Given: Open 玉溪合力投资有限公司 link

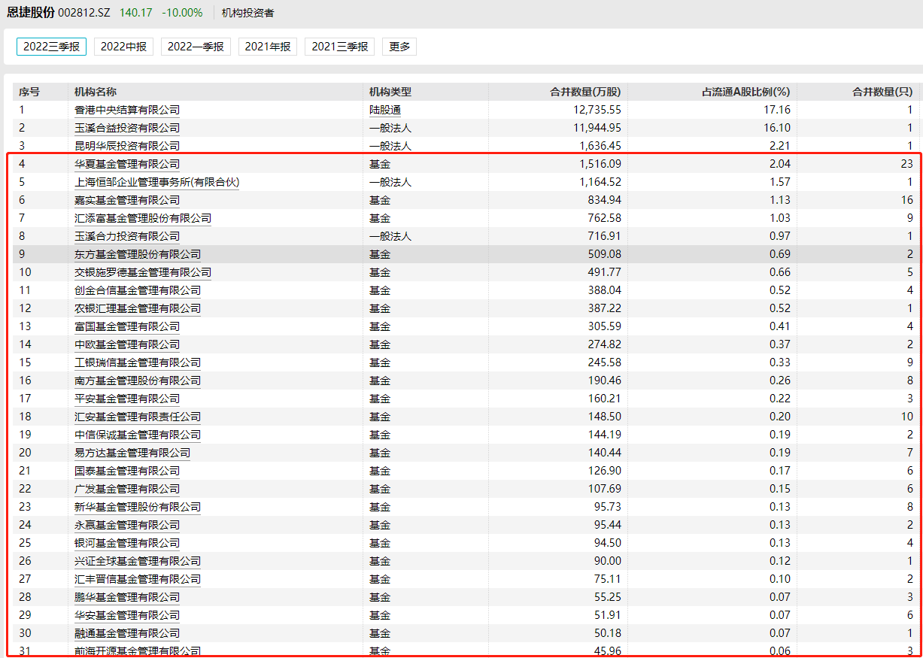Looking at the screenshot, I should [x=127, y=236].
